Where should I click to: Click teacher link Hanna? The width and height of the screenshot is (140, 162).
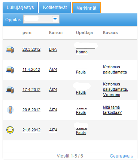click(x=82, y=52)
